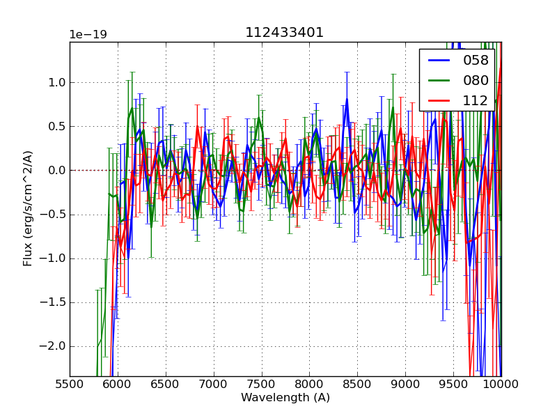
Task: Click the 5500 x-axis tick label
Action: [70, 384]
